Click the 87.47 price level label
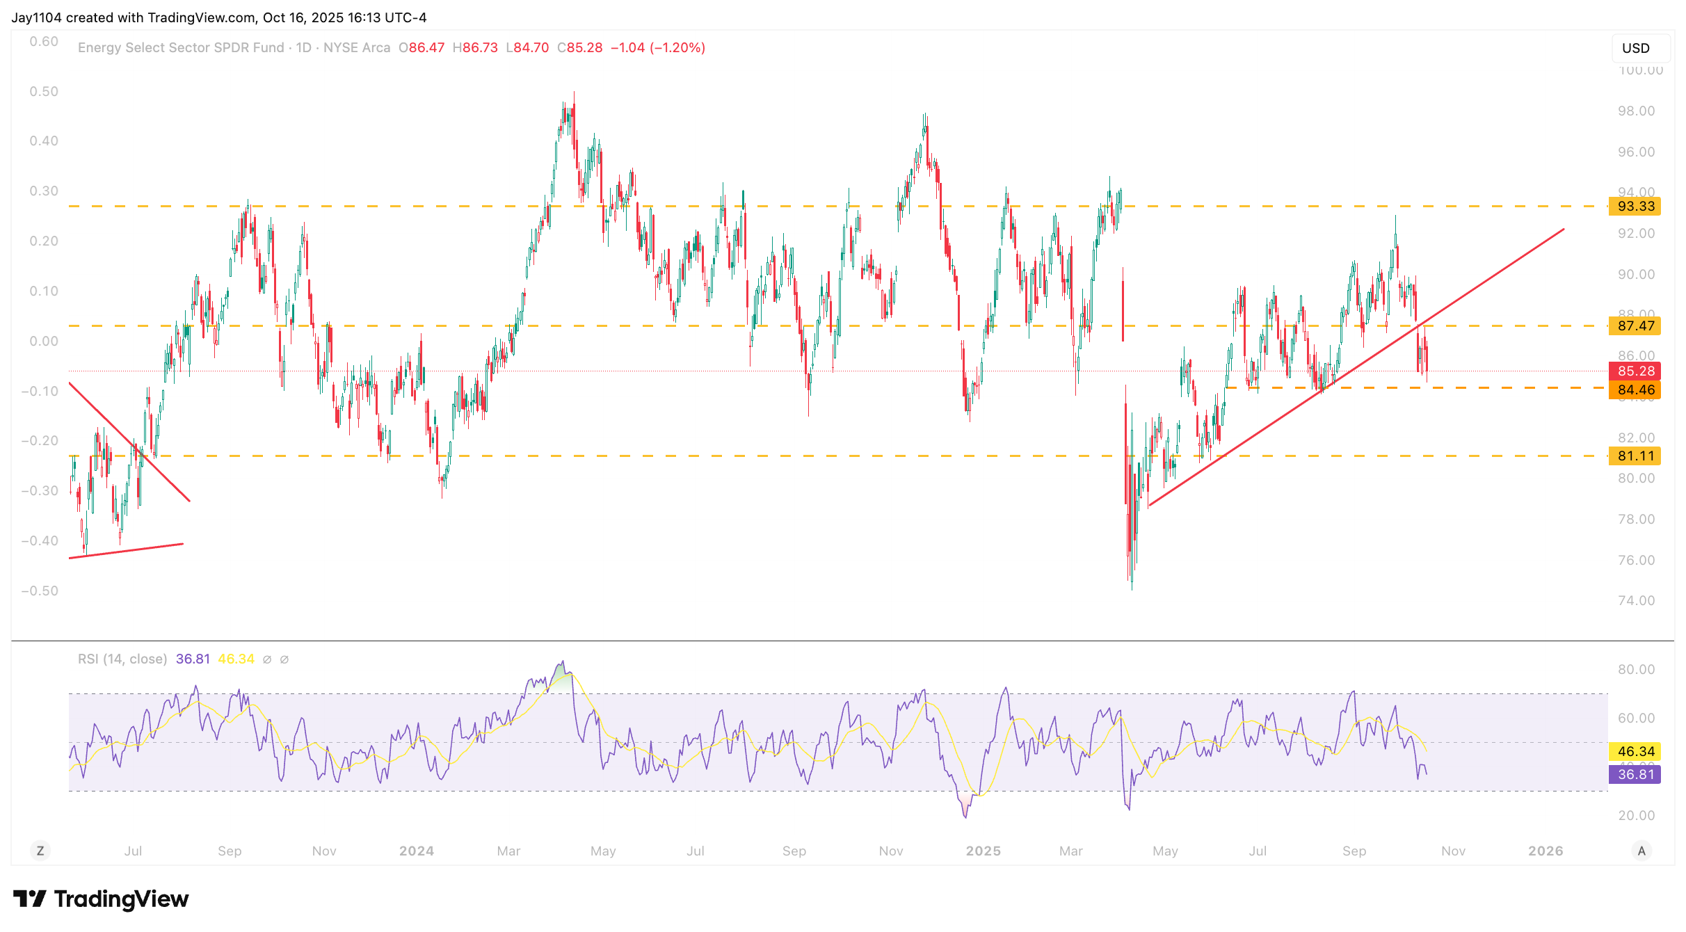1686x932 pixels. point(1635,326)
